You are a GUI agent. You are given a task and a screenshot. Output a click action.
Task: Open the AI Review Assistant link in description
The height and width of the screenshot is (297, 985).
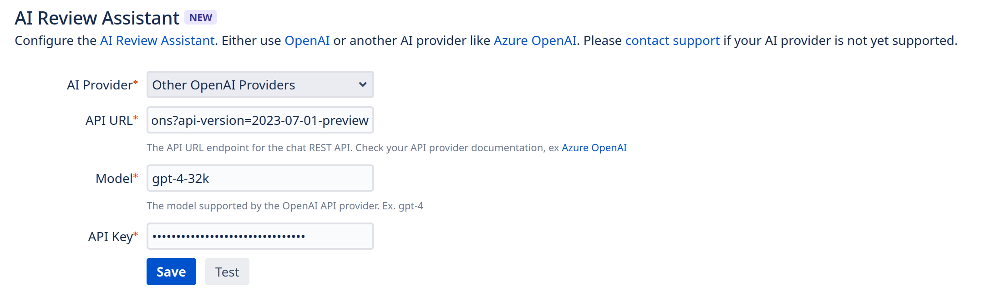(x=157, y=41)
